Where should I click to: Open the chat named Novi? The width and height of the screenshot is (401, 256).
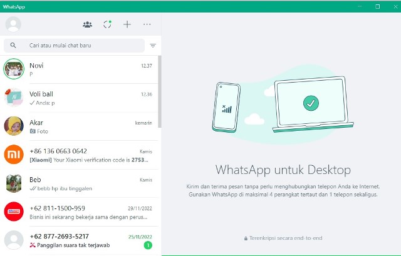(79, 69)
